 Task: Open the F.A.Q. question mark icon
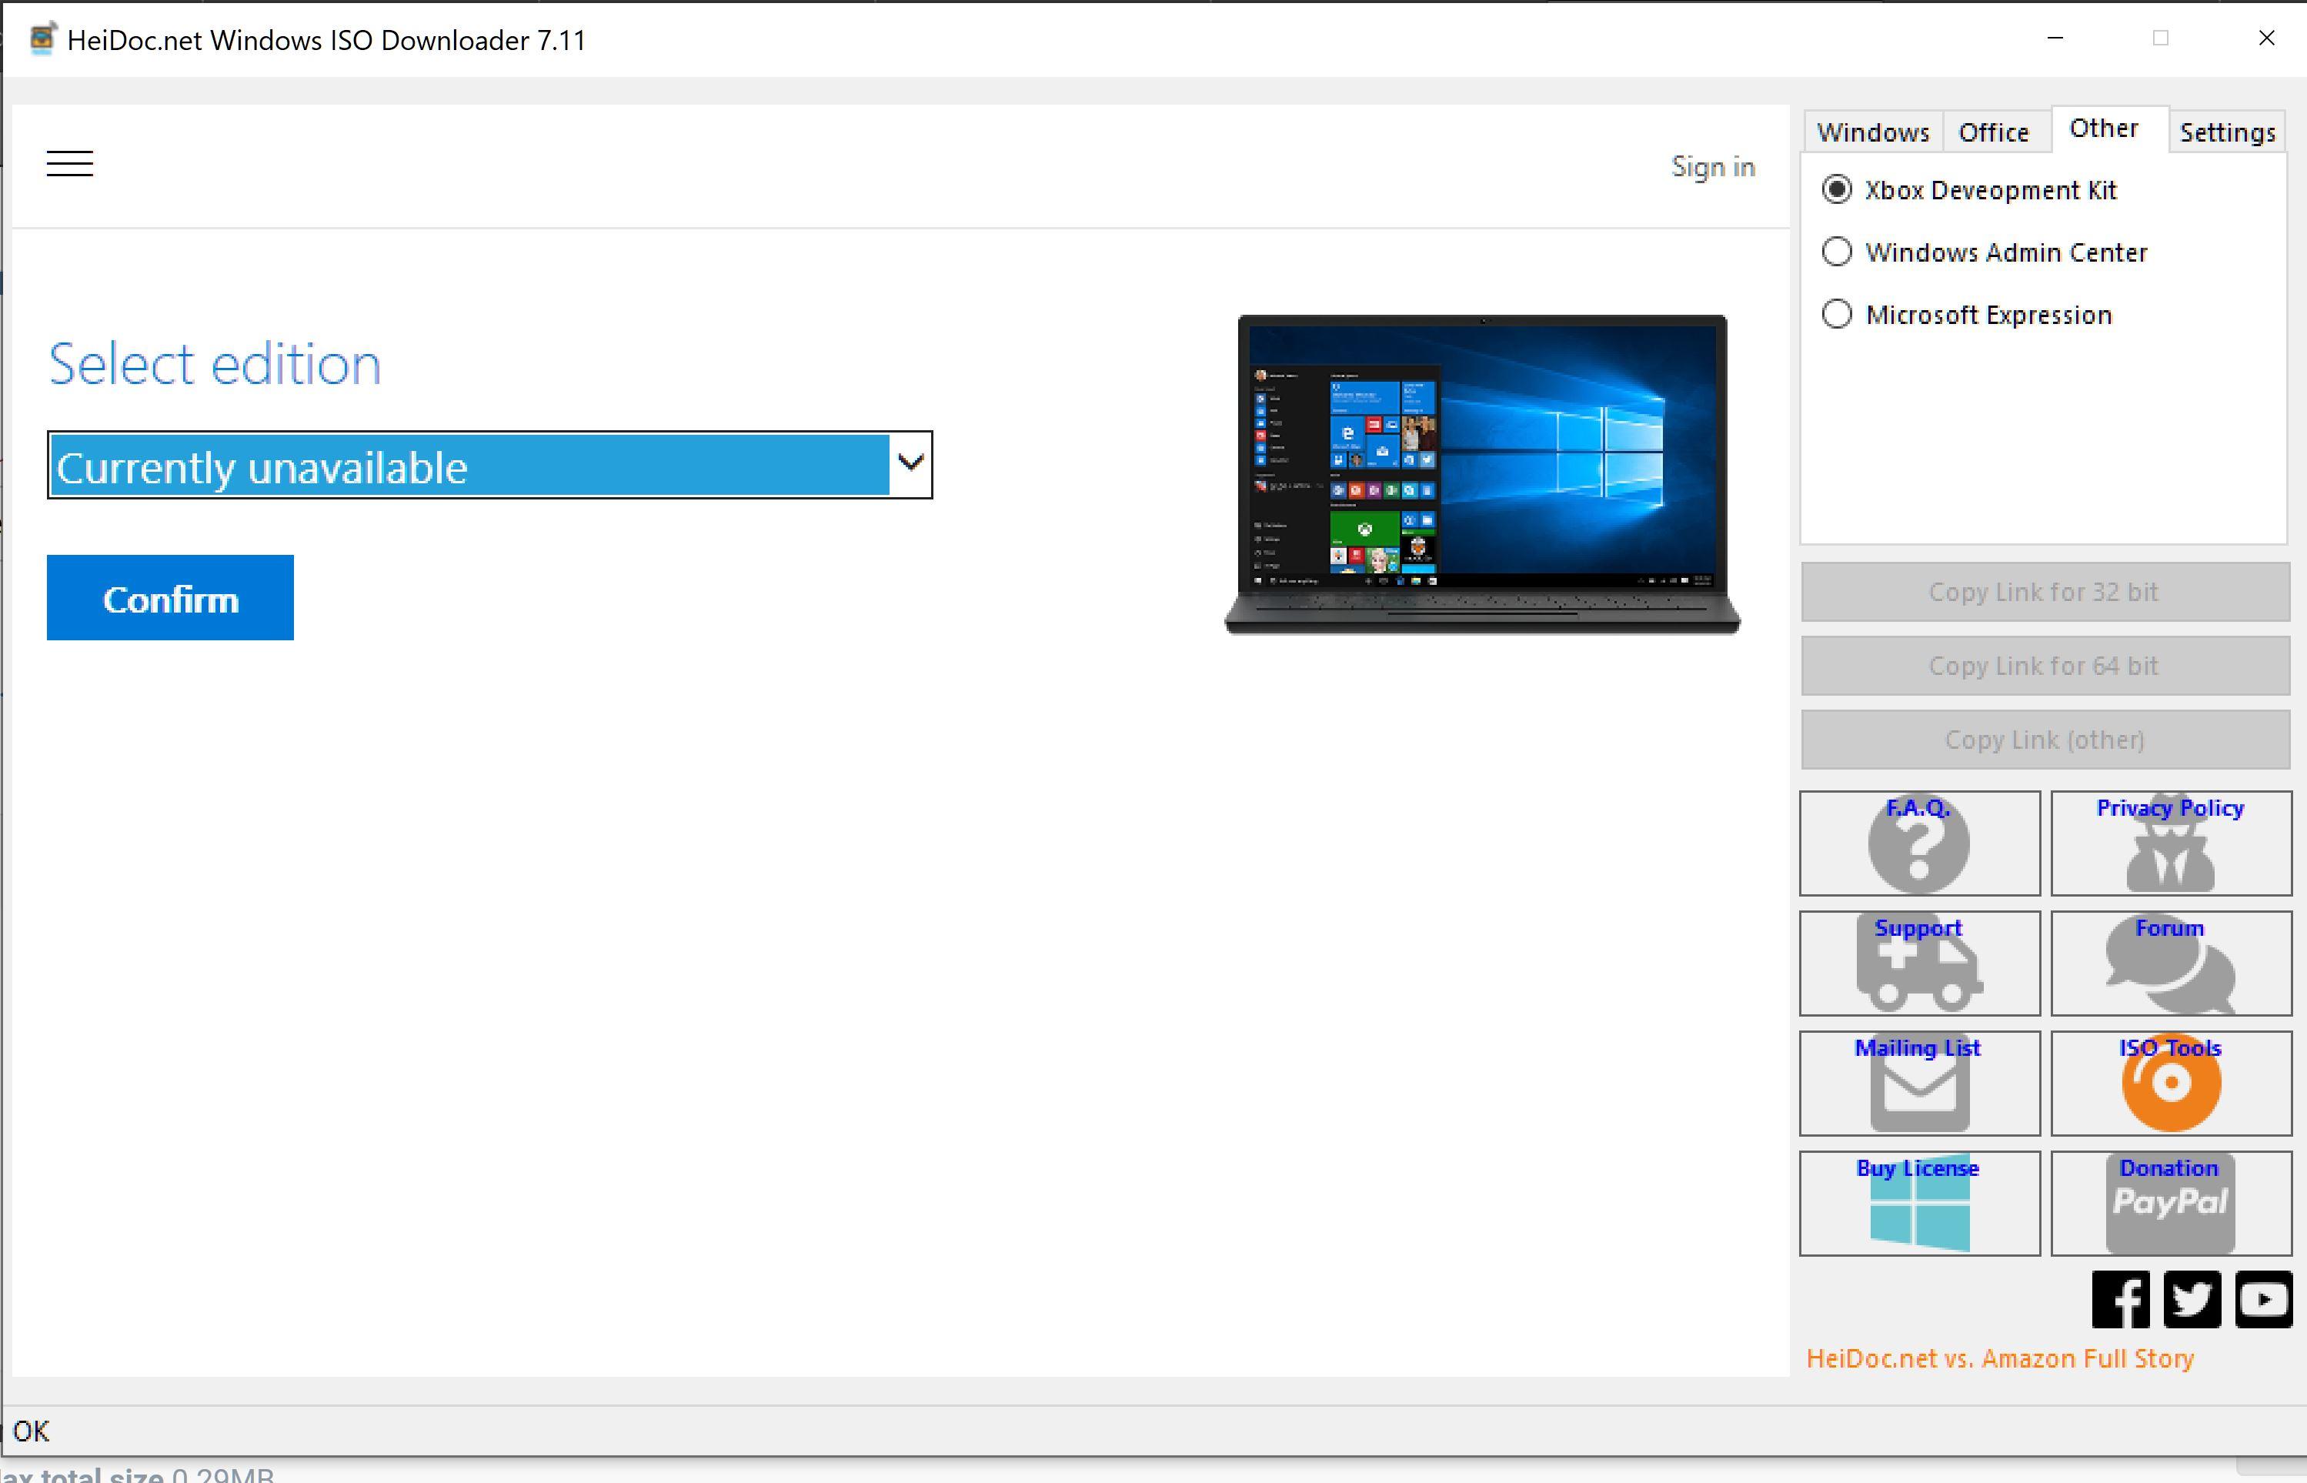click(1919, 843)
